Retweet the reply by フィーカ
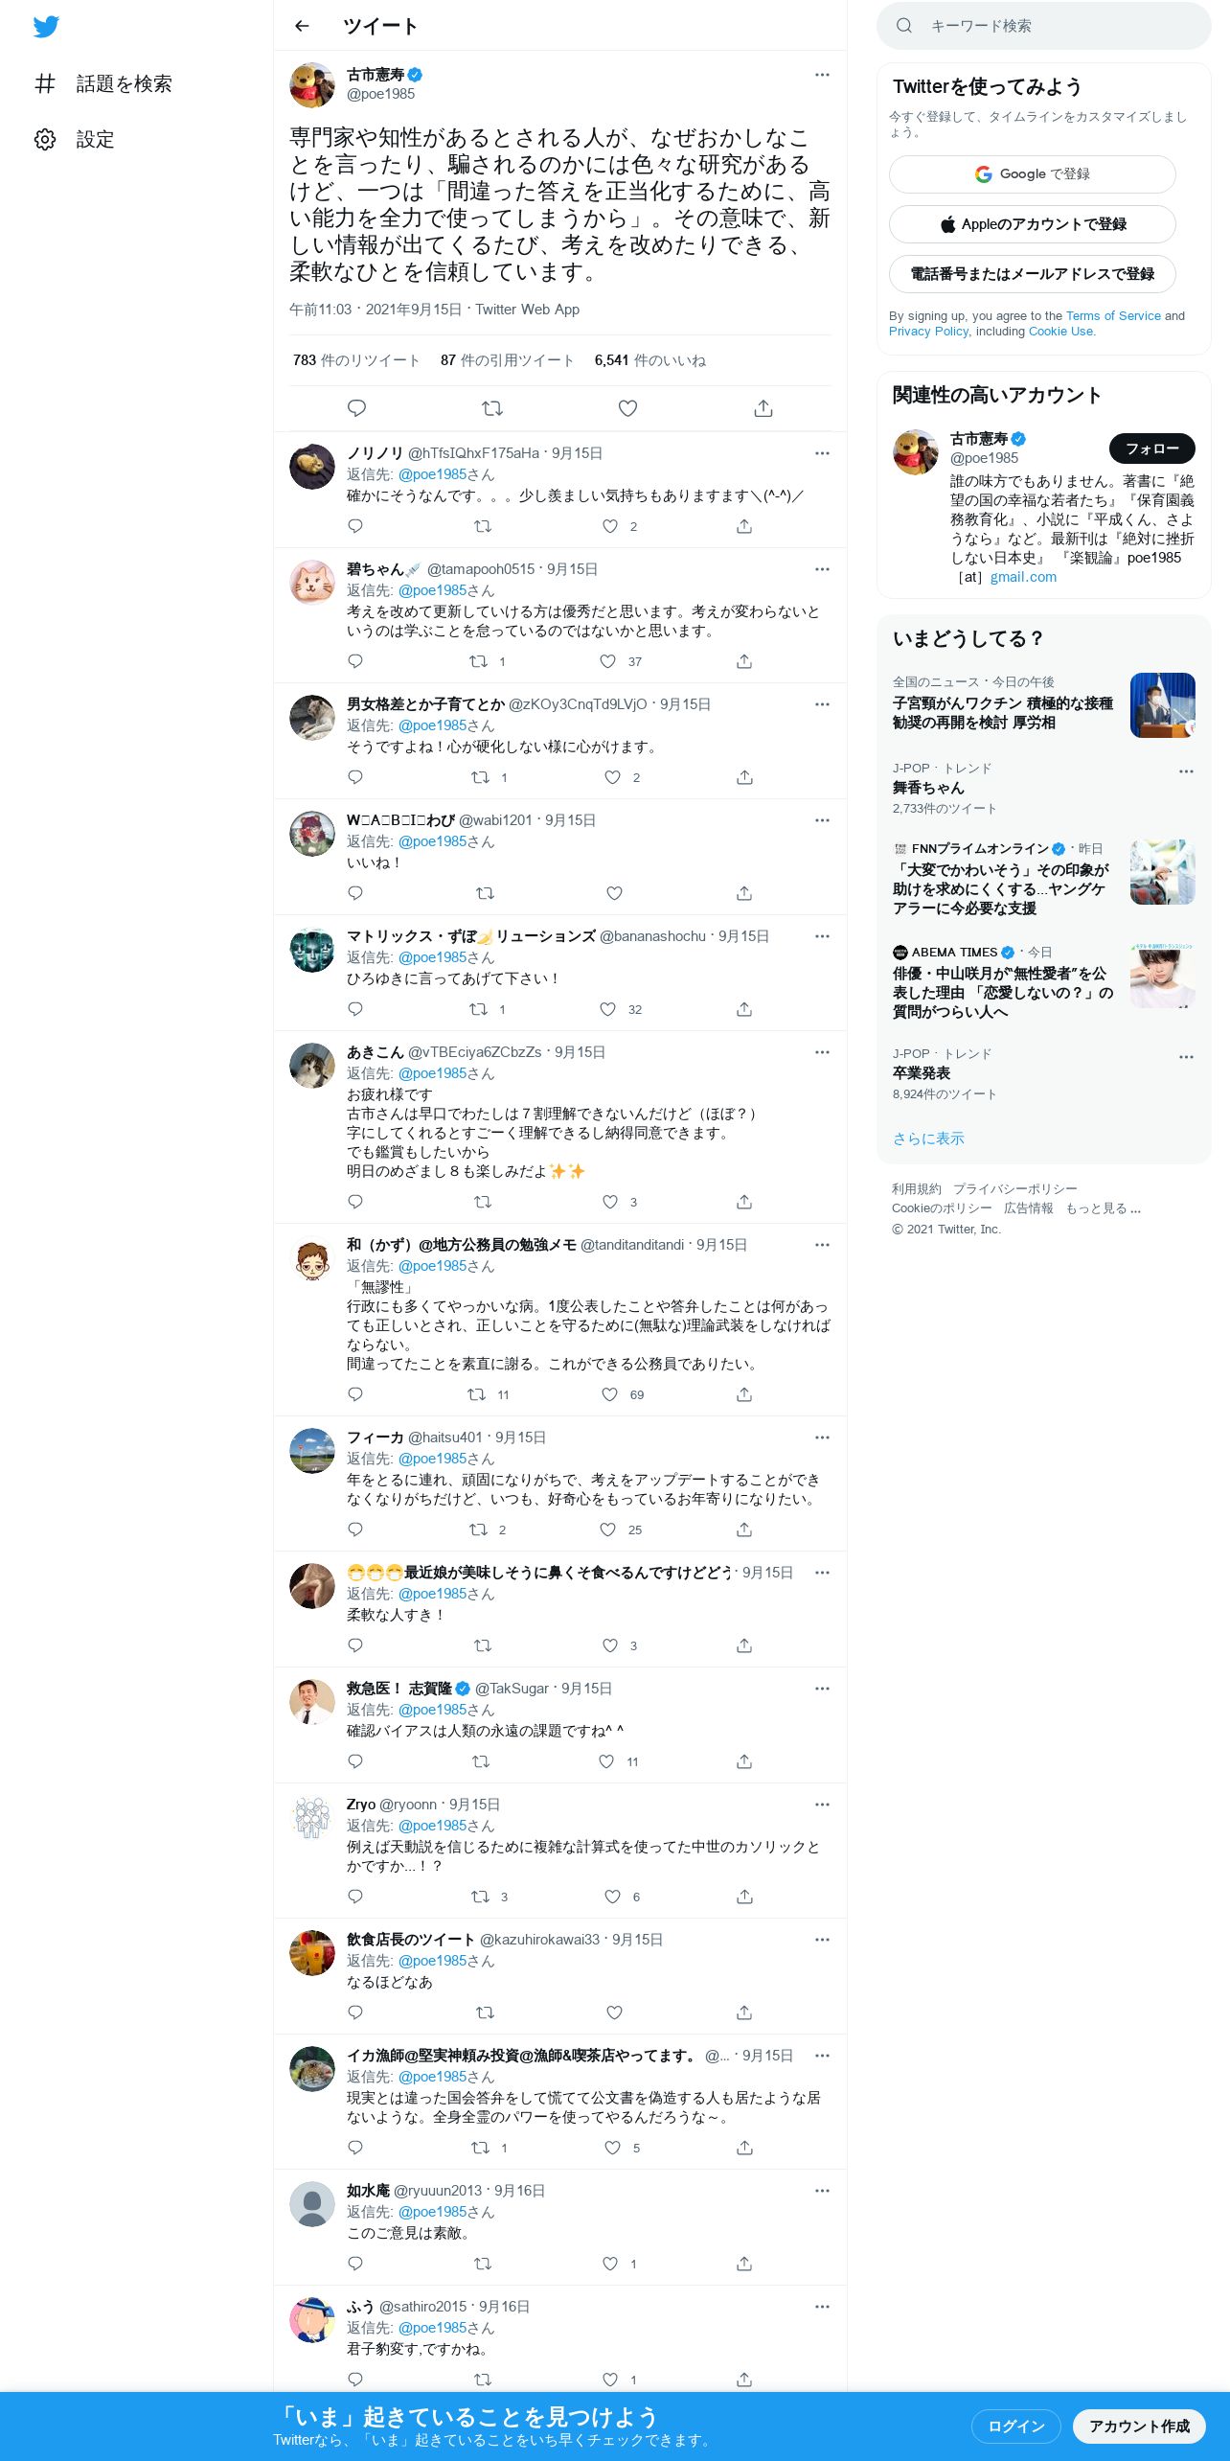The width and height of the screenshot is (1230, 2461). (478, 1529)
